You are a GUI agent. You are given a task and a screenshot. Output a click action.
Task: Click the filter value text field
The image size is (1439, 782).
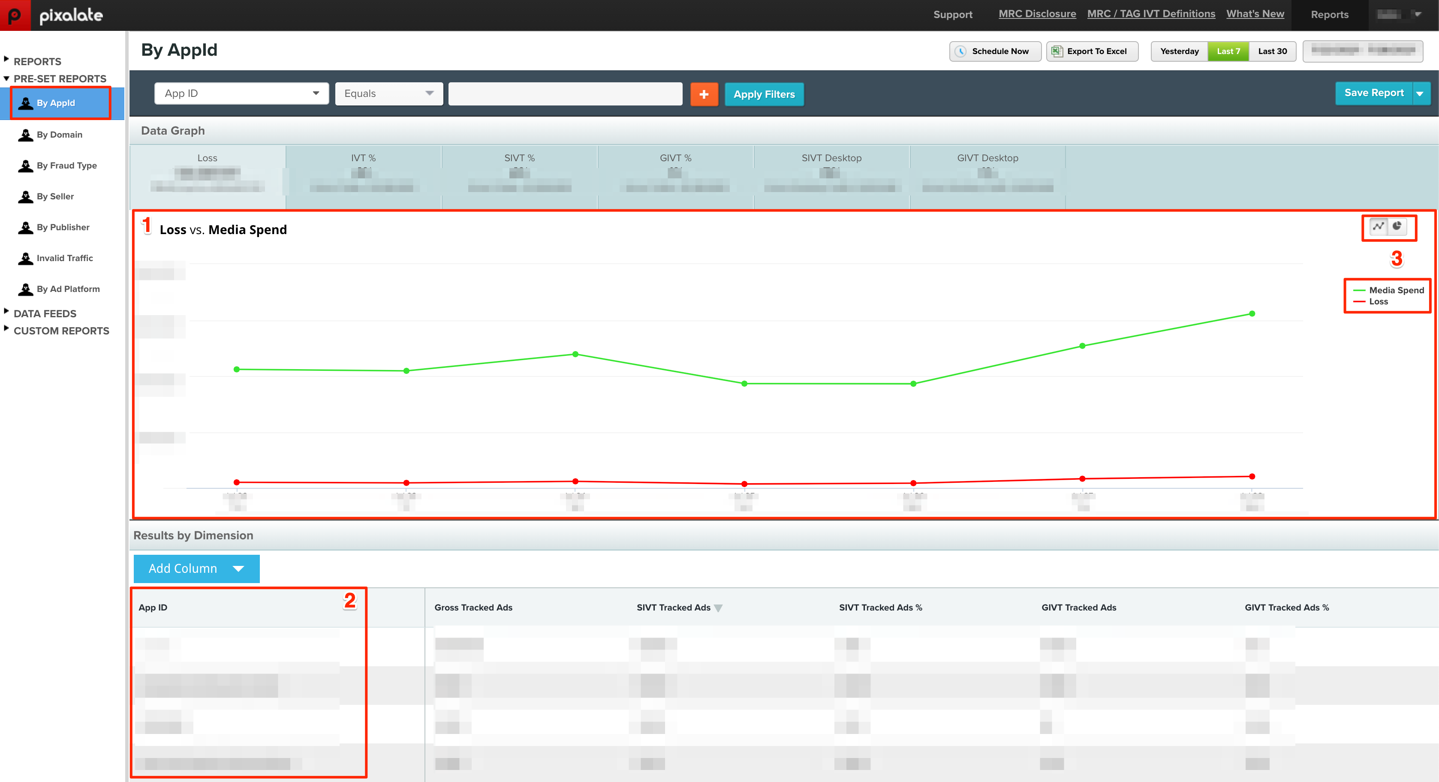[x=565, y=93]
